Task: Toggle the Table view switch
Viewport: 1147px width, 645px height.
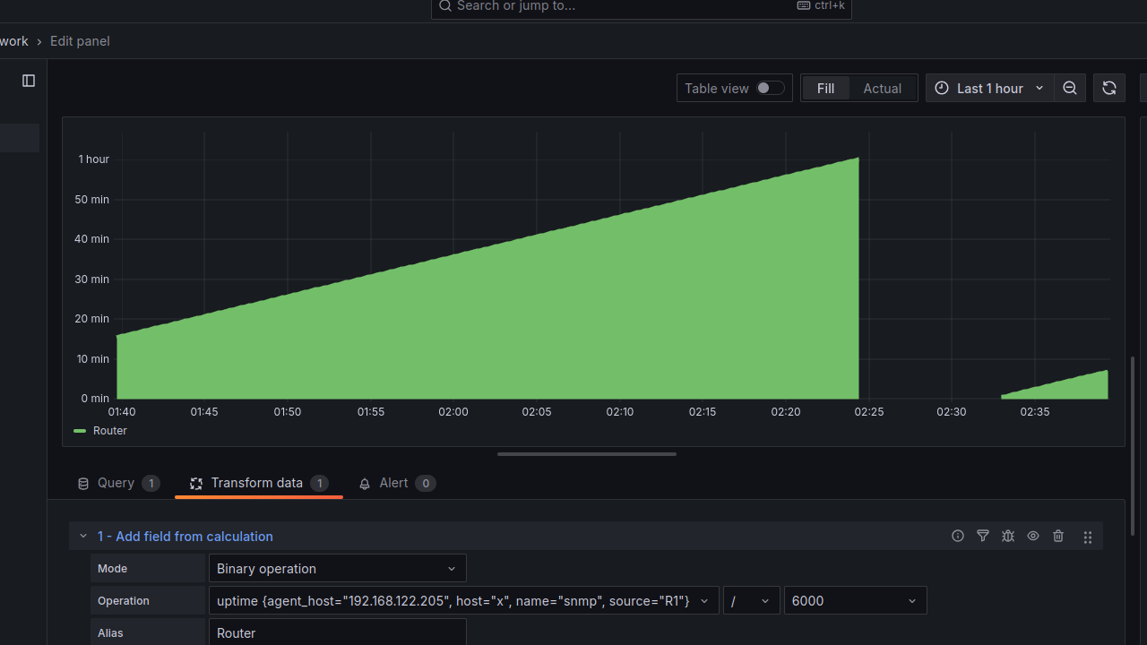Action: point(771,88)
